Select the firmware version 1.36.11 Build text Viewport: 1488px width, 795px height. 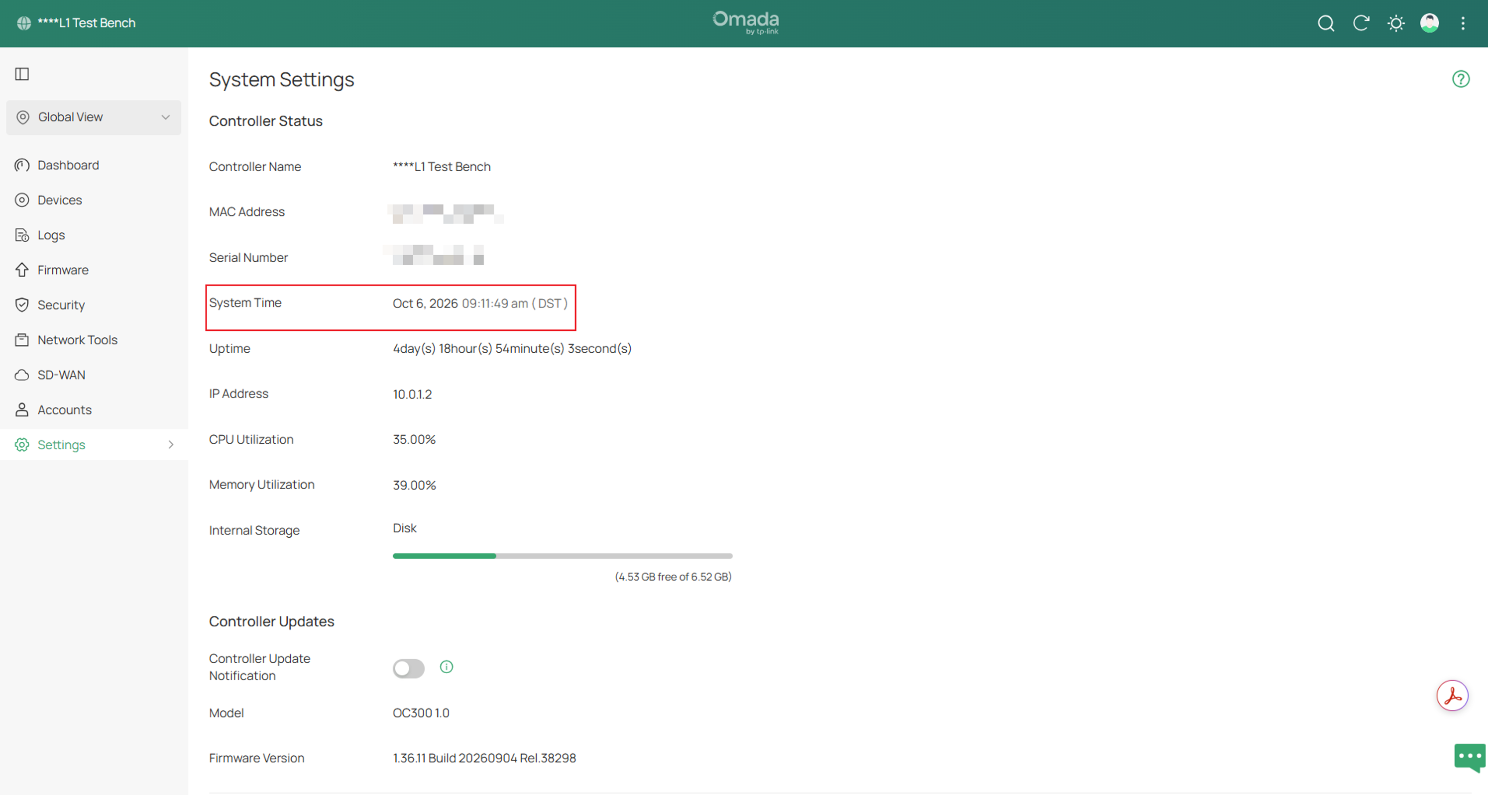[x=484, y=758]
